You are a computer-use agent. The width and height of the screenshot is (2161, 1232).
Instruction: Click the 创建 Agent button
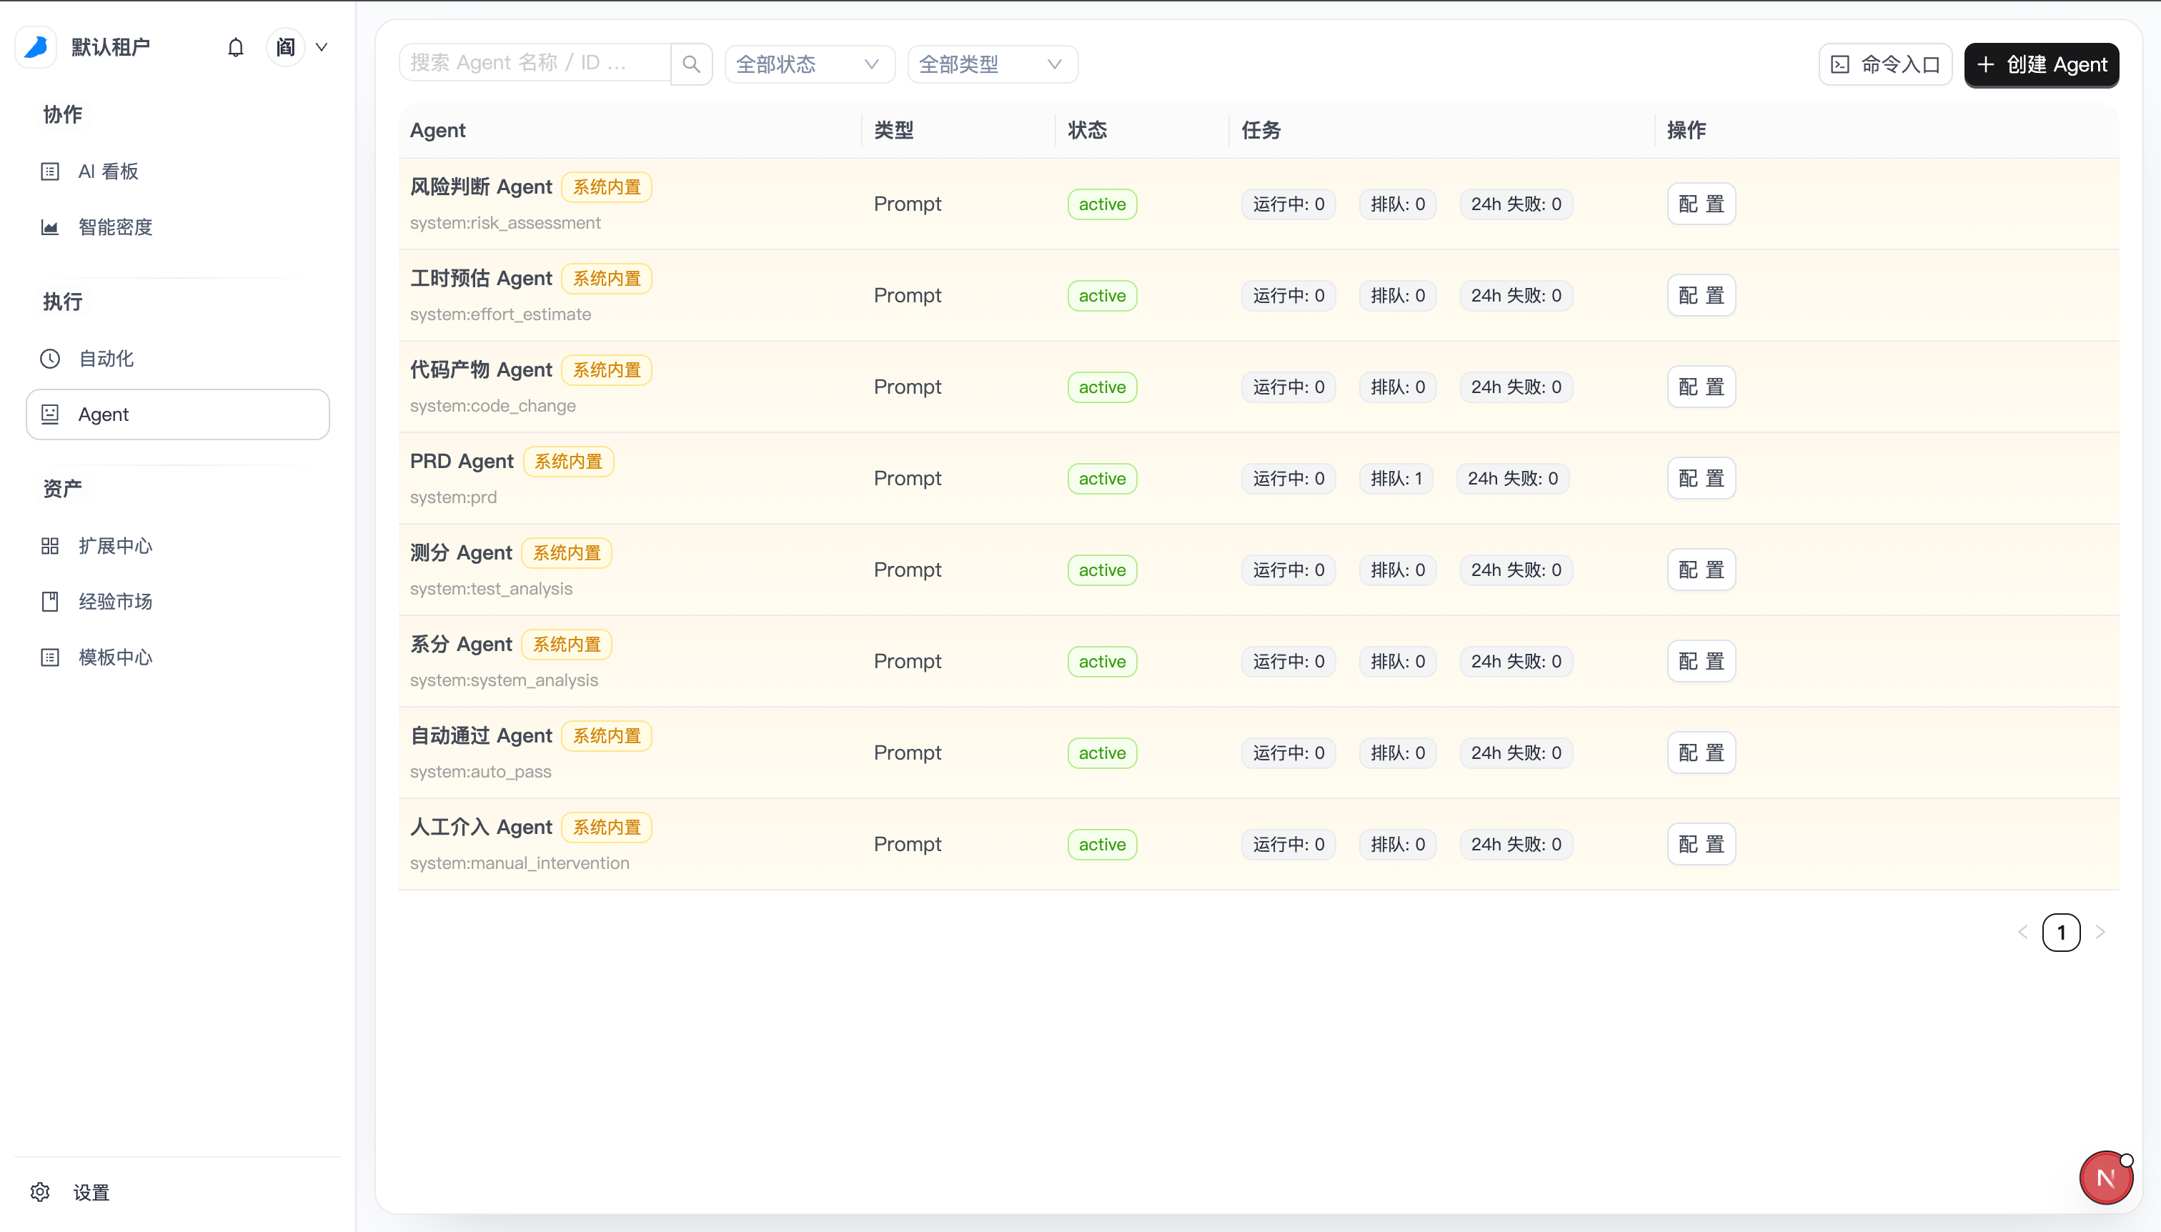[x=2041, y=64]
